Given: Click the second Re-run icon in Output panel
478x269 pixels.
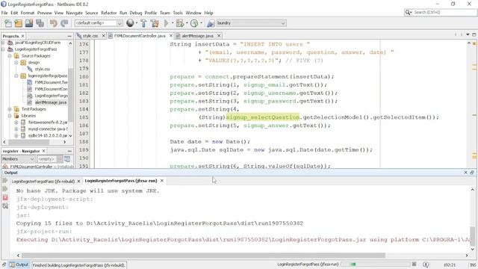Looking at the screenshot, I should [x=5, y=189].
